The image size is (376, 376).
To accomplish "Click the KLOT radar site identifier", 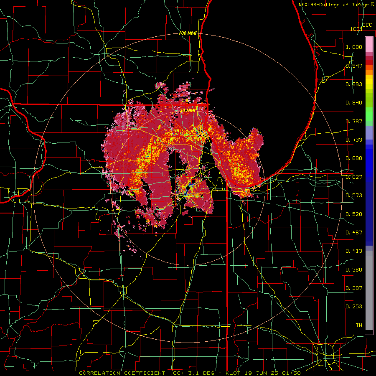I will pos(232,373).
